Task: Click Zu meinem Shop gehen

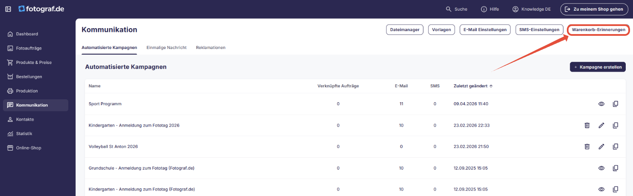Action: point(594,9)
